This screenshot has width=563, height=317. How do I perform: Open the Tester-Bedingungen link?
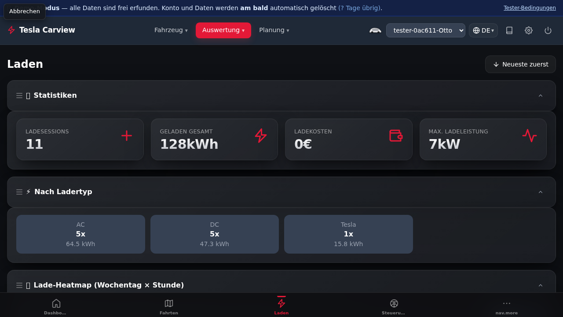[530, 8]
